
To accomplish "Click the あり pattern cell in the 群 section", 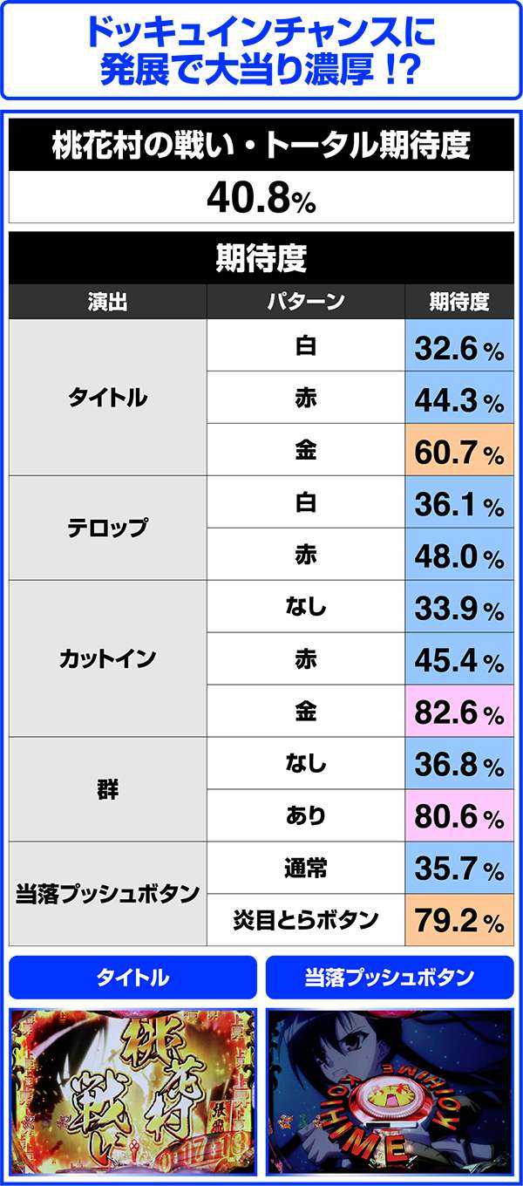I will click(x=306, y=816).
